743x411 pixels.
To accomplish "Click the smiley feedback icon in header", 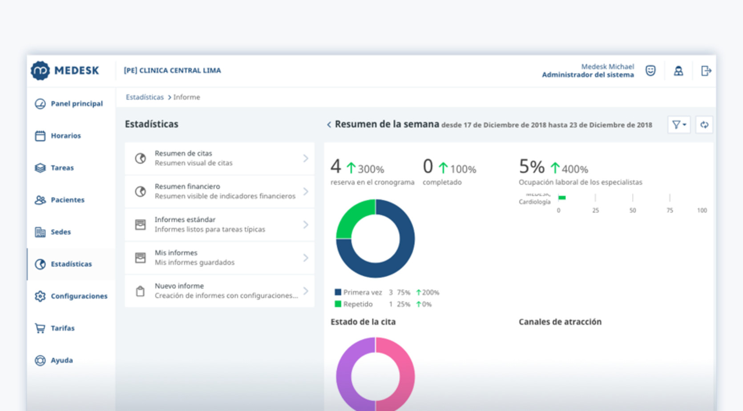I will pos(650,71).
